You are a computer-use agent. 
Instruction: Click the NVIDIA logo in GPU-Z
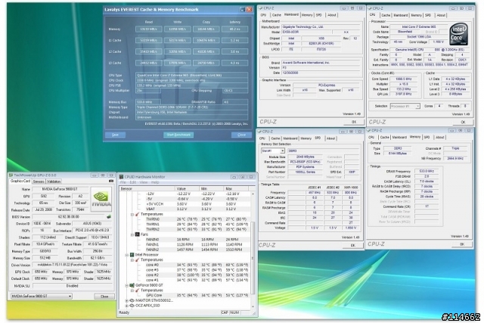coord(101,199)
